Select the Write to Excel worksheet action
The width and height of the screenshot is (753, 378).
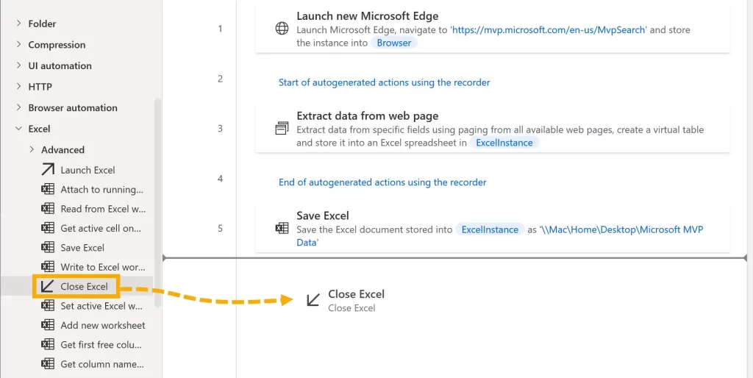click(102, 267)
